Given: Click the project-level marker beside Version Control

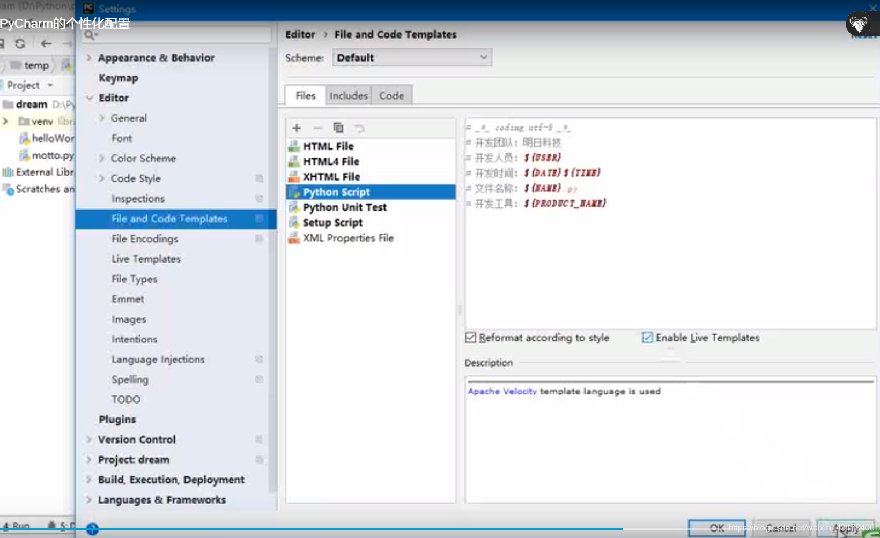Looking at the screenshot, I should 259,439.
